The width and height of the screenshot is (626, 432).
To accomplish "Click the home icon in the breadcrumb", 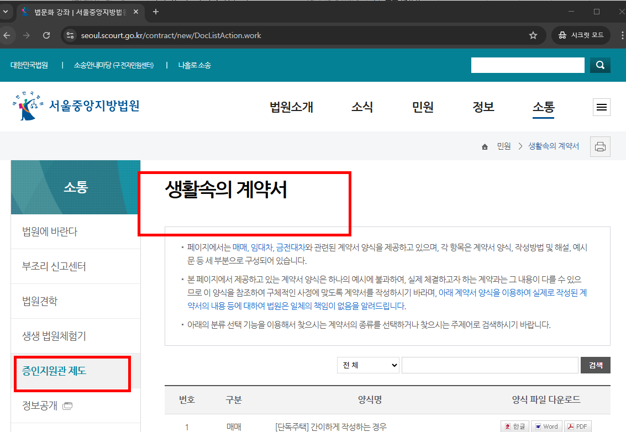I will [x=485, y=146].
